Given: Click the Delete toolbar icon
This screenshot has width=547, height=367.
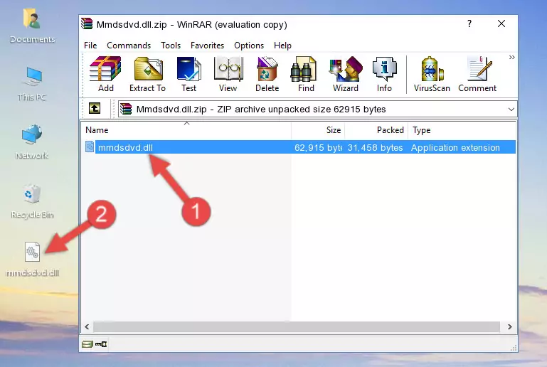Looking at the screenshot, I should pos(267,74).
